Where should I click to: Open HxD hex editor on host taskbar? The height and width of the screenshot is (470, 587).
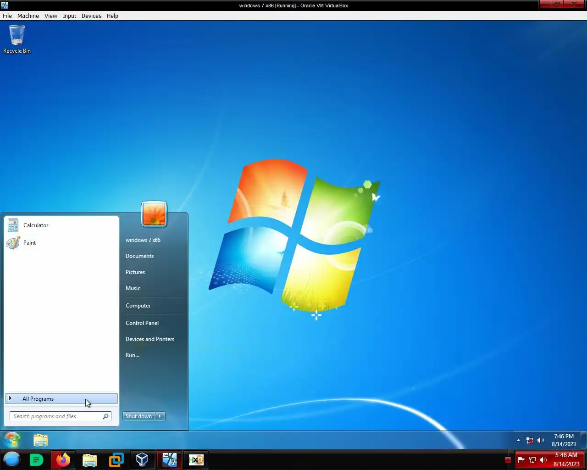coord(196,459)
